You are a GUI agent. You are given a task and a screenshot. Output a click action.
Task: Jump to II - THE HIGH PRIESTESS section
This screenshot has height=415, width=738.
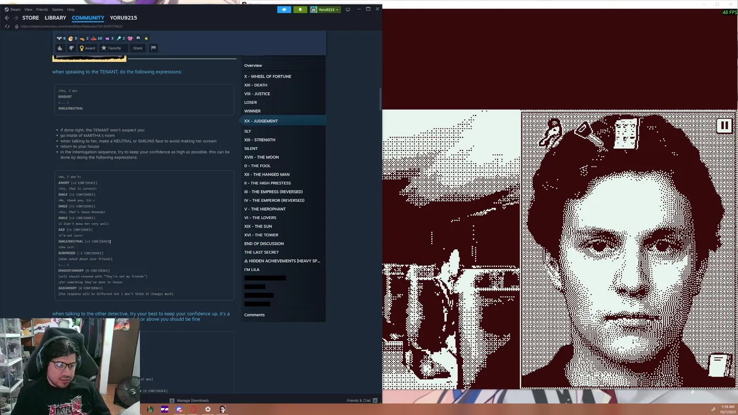[268, 183]
